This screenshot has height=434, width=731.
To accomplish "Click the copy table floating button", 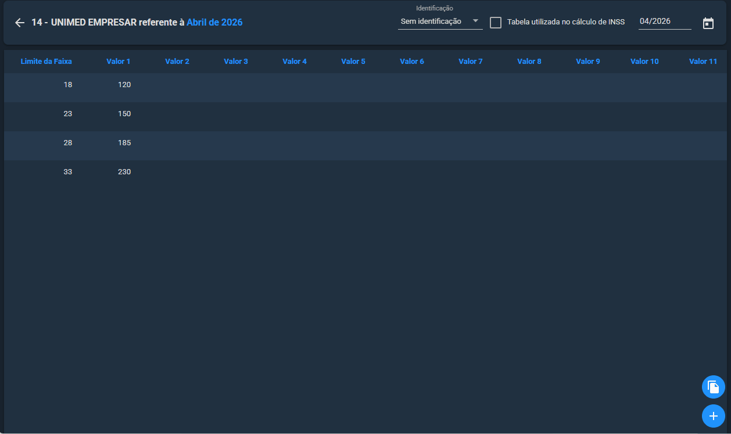I will 713,387.
